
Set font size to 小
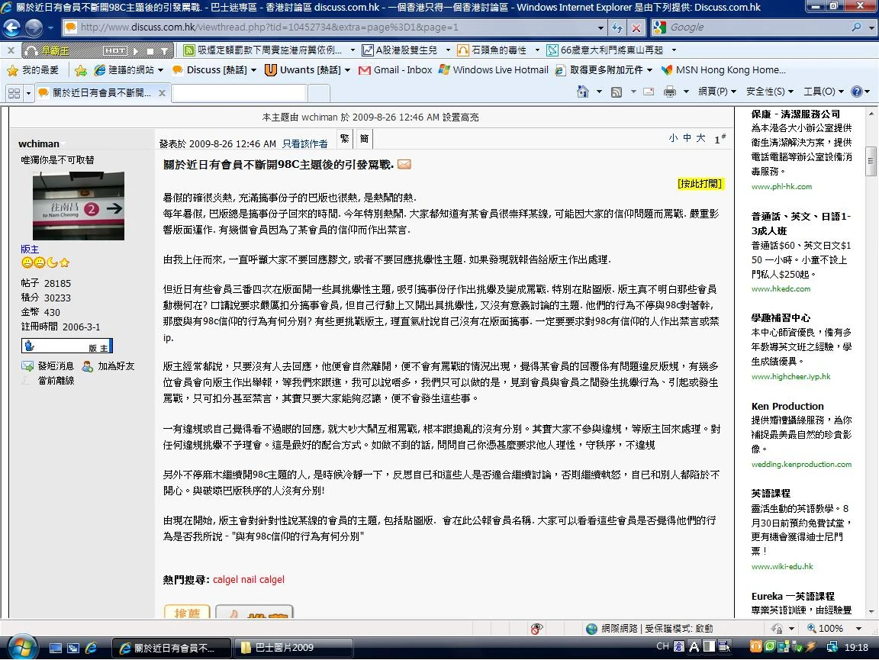coord(673,138)
